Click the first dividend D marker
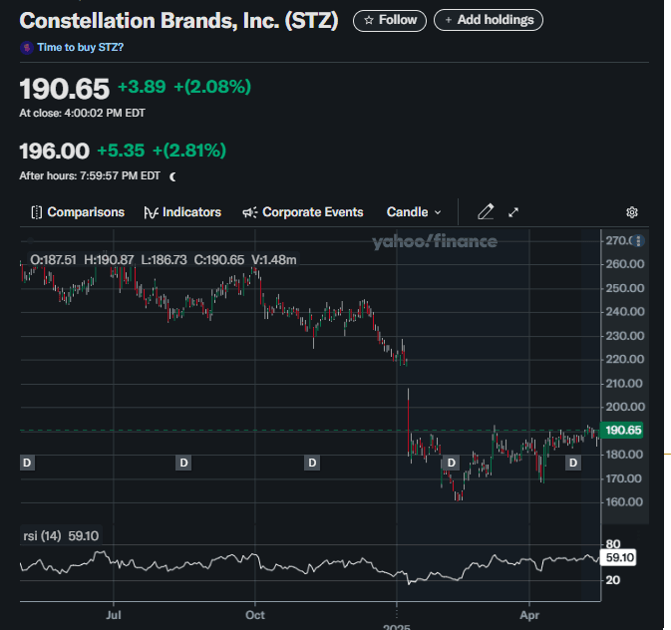The width and height of the screenshot is (671, 630). 27,463
